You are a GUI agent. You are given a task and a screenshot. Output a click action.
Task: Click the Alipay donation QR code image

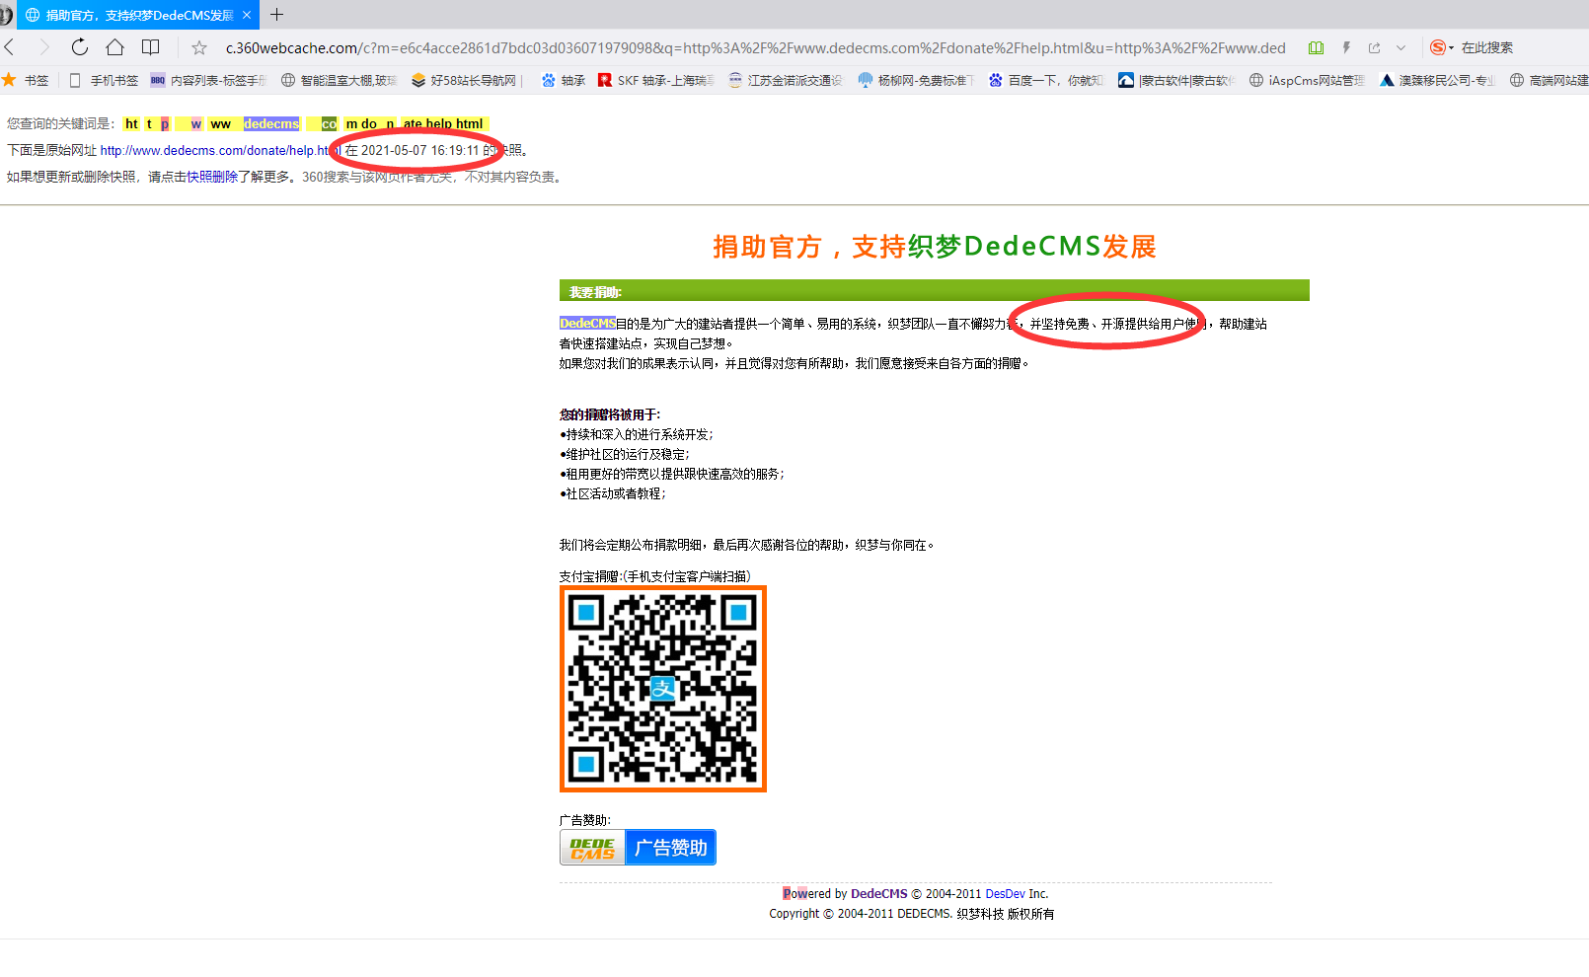pos(663,689)
